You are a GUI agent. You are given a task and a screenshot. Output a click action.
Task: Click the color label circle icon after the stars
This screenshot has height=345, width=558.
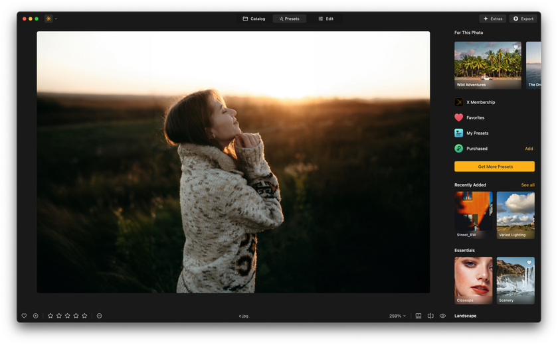(99, 316)
